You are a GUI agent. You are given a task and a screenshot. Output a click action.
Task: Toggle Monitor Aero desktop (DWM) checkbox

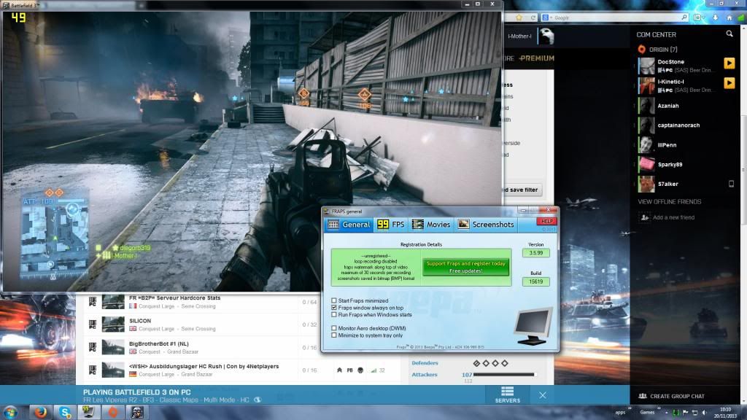click(x=334, y=328)
